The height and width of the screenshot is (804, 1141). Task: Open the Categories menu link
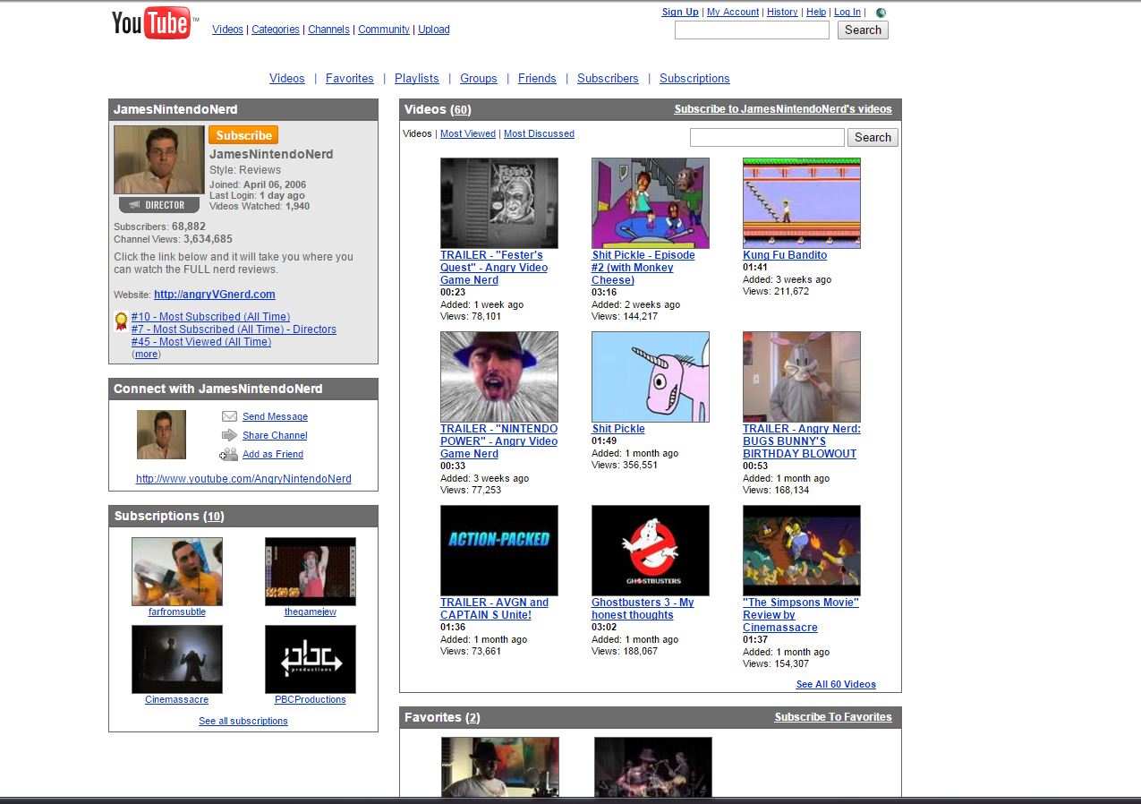coord(276,30)
